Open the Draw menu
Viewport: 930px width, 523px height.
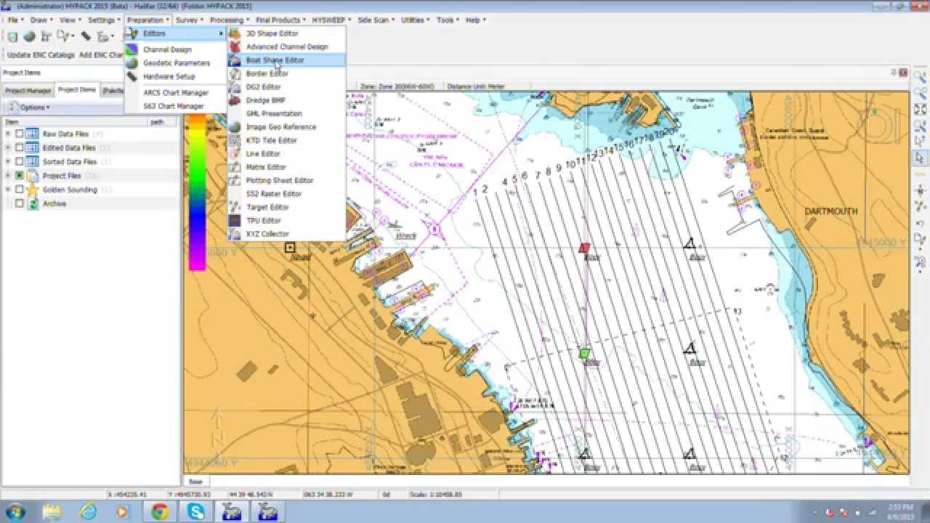click(x=39, y=20)
